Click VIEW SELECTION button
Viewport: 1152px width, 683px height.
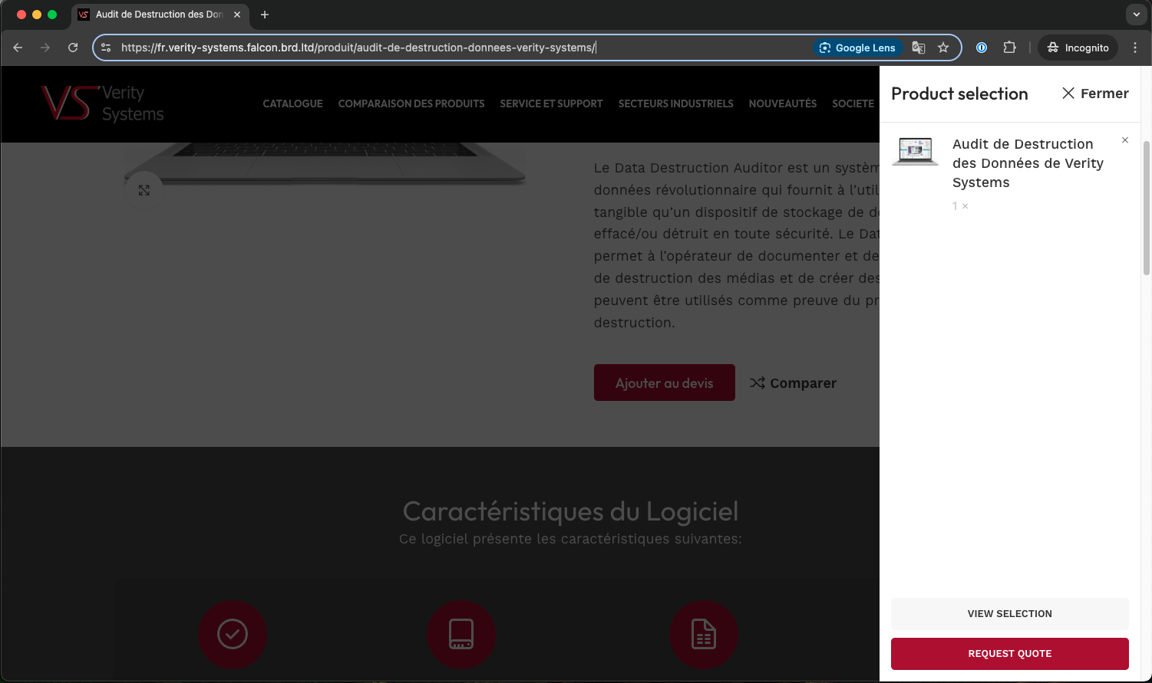coord(1010,614)
